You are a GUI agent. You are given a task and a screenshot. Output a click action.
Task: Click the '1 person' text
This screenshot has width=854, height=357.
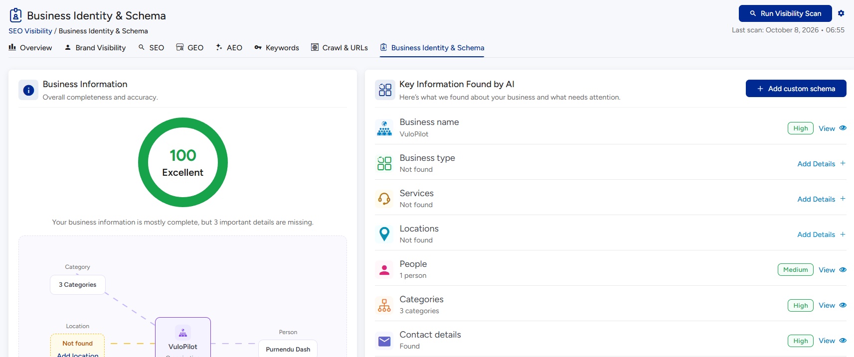[x=413, y=275]
